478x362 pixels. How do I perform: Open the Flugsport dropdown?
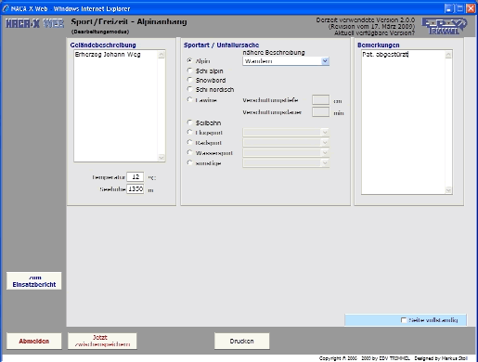pyautogui.click(x=286, y=133)
